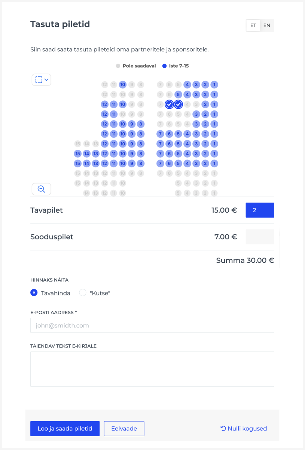
Task: Click the blue Iste 7–15 legend dot
Action: (164, 66)
